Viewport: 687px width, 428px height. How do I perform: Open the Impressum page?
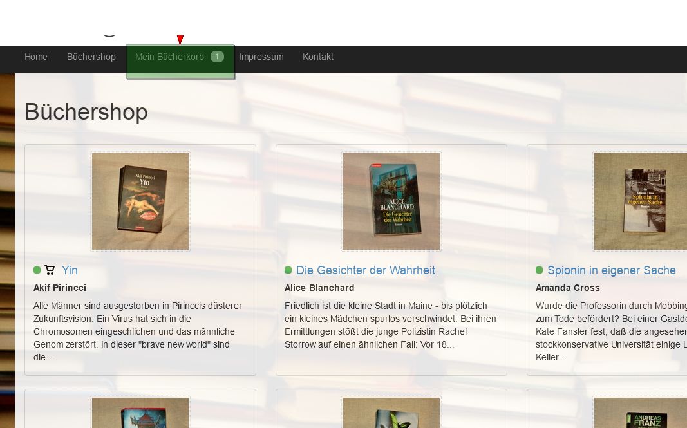pos(261,57)
